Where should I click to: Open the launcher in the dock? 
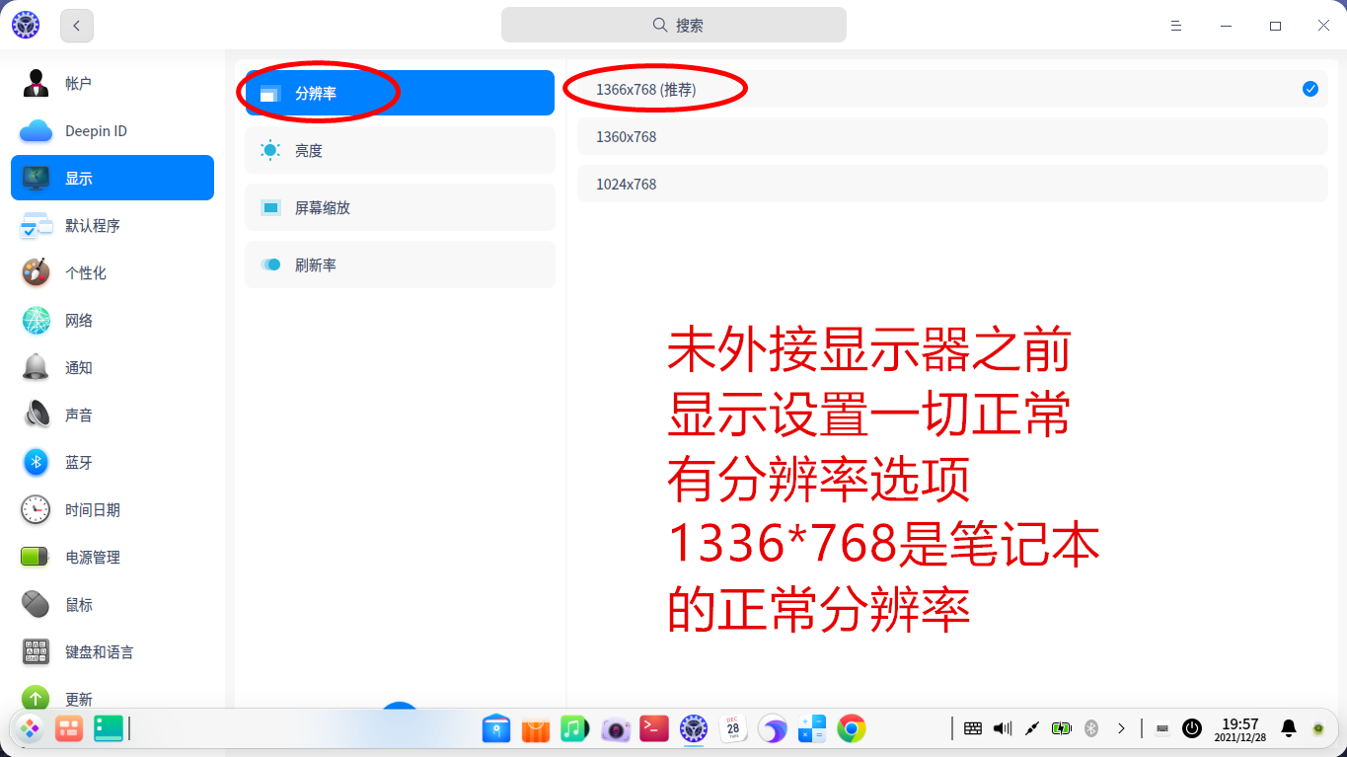[30, 729]
